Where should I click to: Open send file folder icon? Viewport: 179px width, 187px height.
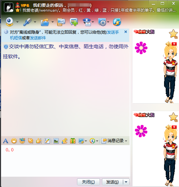(x=45, y=22)
